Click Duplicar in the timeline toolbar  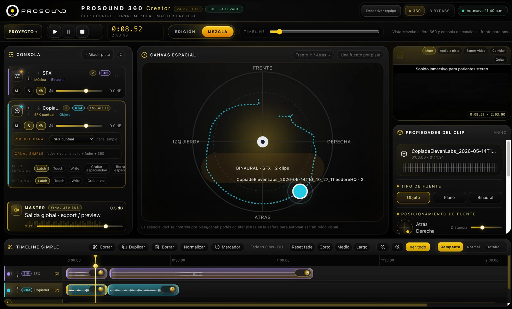(133, 247)
